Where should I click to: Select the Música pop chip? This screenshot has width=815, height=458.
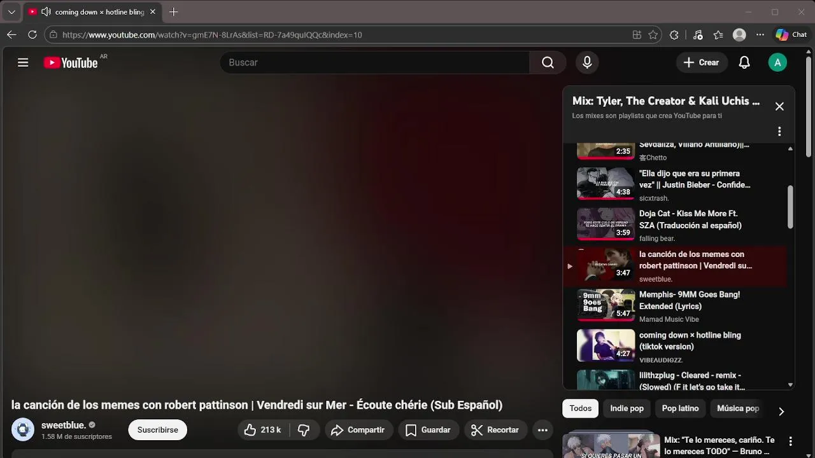[x=738, y=408]
